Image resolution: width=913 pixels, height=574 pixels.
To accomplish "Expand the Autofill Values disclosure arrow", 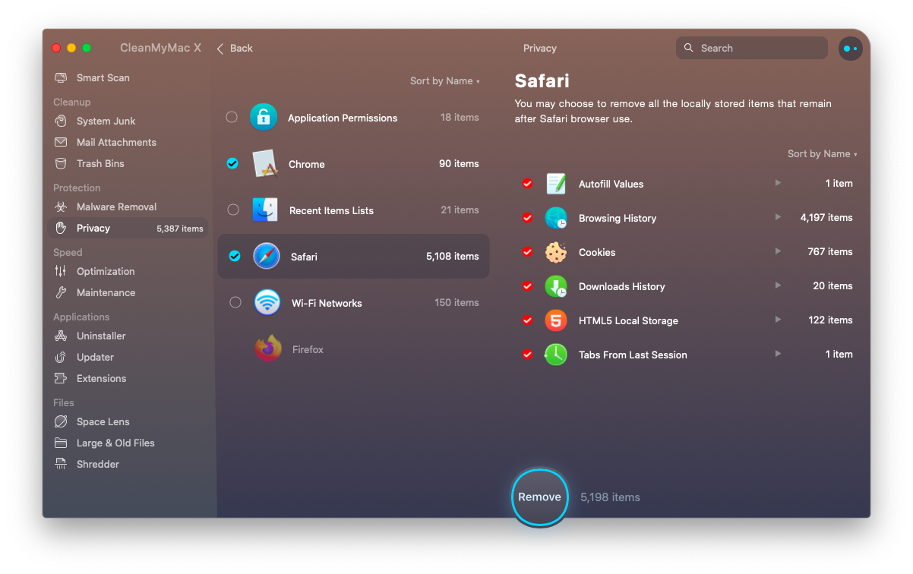I will point(777,183).
